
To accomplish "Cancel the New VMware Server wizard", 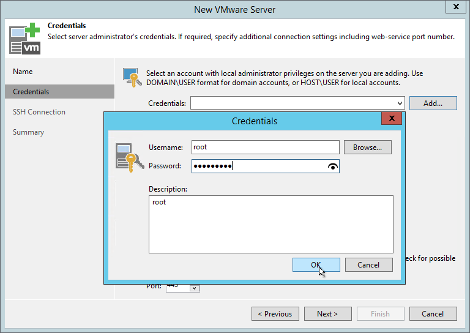I will [433, 314].
